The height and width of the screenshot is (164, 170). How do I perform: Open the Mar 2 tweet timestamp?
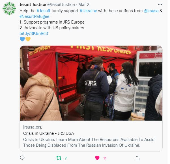click(x=84, y=5)
